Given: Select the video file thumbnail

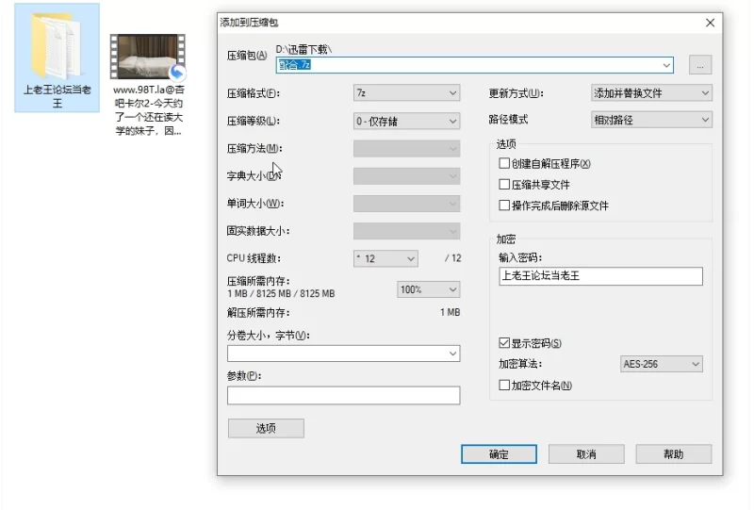Looking at the screenshot, I should click(x=147, y=58).
